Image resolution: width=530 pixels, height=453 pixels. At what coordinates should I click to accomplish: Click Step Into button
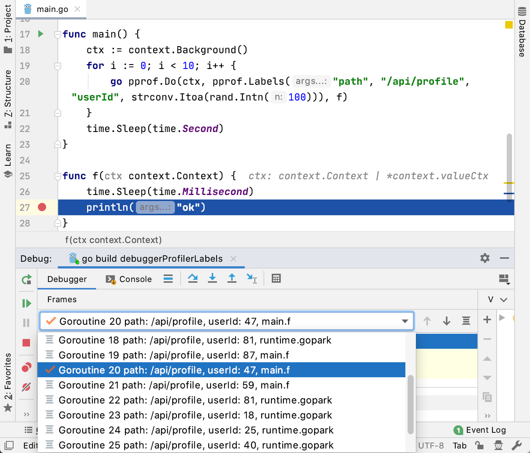(212, 278)
